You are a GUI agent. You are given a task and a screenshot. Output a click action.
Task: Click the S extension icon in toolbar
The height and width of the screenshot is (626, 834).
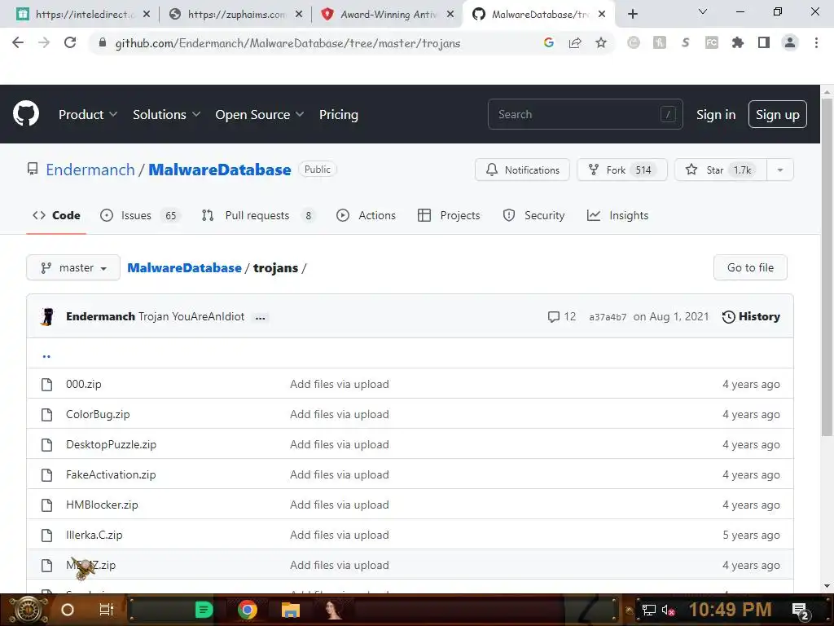[686, 42]
